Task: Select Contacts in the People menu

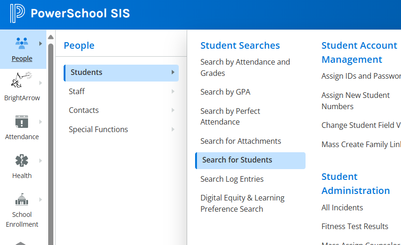Action: click(84, 111)
